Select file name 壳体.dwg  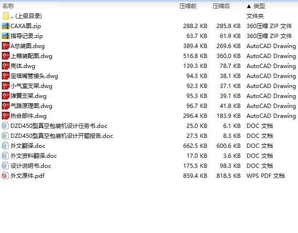click(23, 66)
